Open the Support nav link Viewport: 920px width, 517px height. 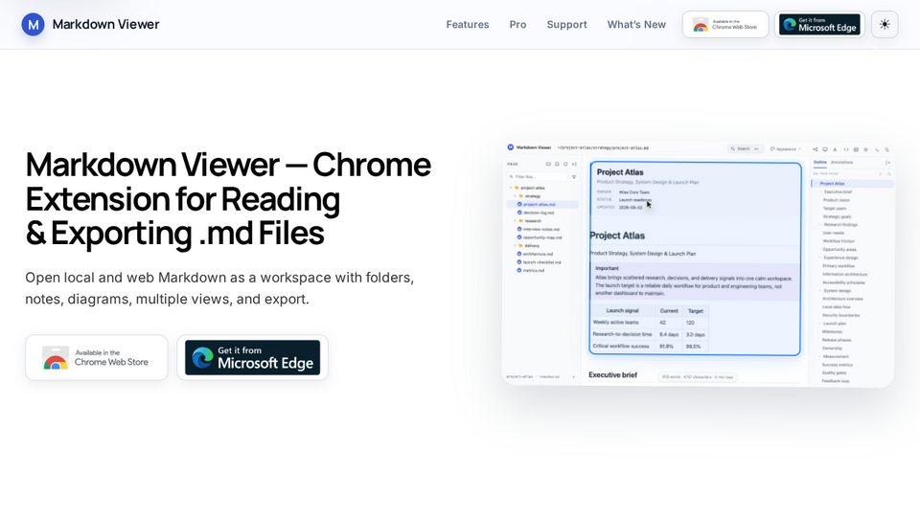tap(566, 25)
